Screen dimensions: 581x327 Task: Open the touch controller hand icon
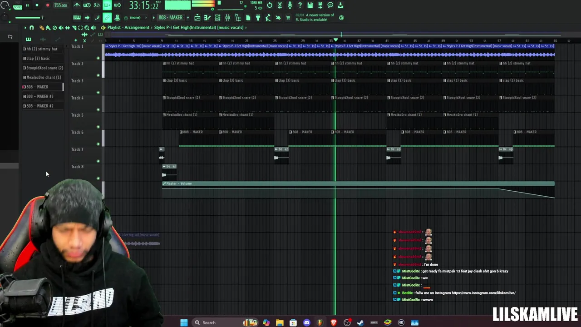point(278,18)
